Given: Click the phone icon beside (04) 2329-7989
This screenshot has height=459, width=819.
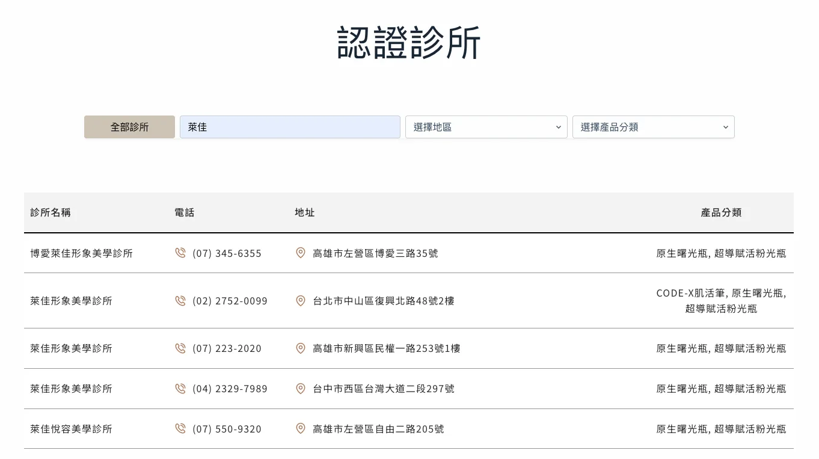Looking at the screenshot, I should click(180, 389).
